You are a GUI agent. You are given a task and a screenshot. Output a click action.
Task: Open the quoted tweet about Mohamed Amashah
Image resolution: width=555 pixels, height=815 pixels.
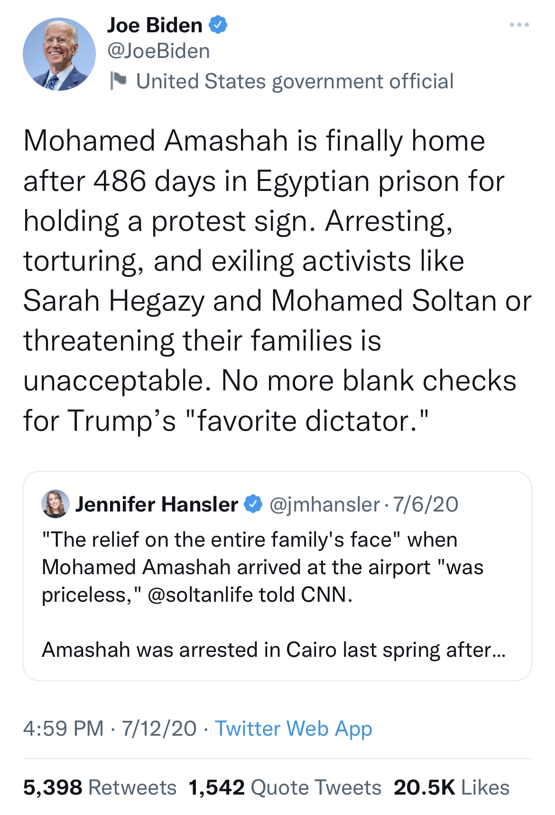tap(277, 576)
